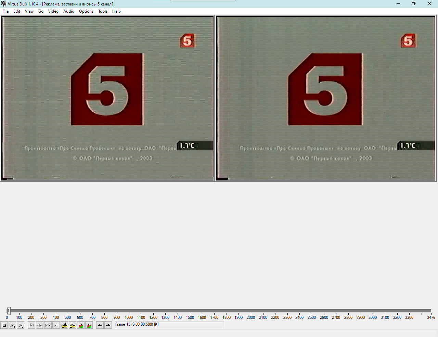This screenshot has height=337, width=438.
Task: Go to previous keyframe
Action: (64, 325)
